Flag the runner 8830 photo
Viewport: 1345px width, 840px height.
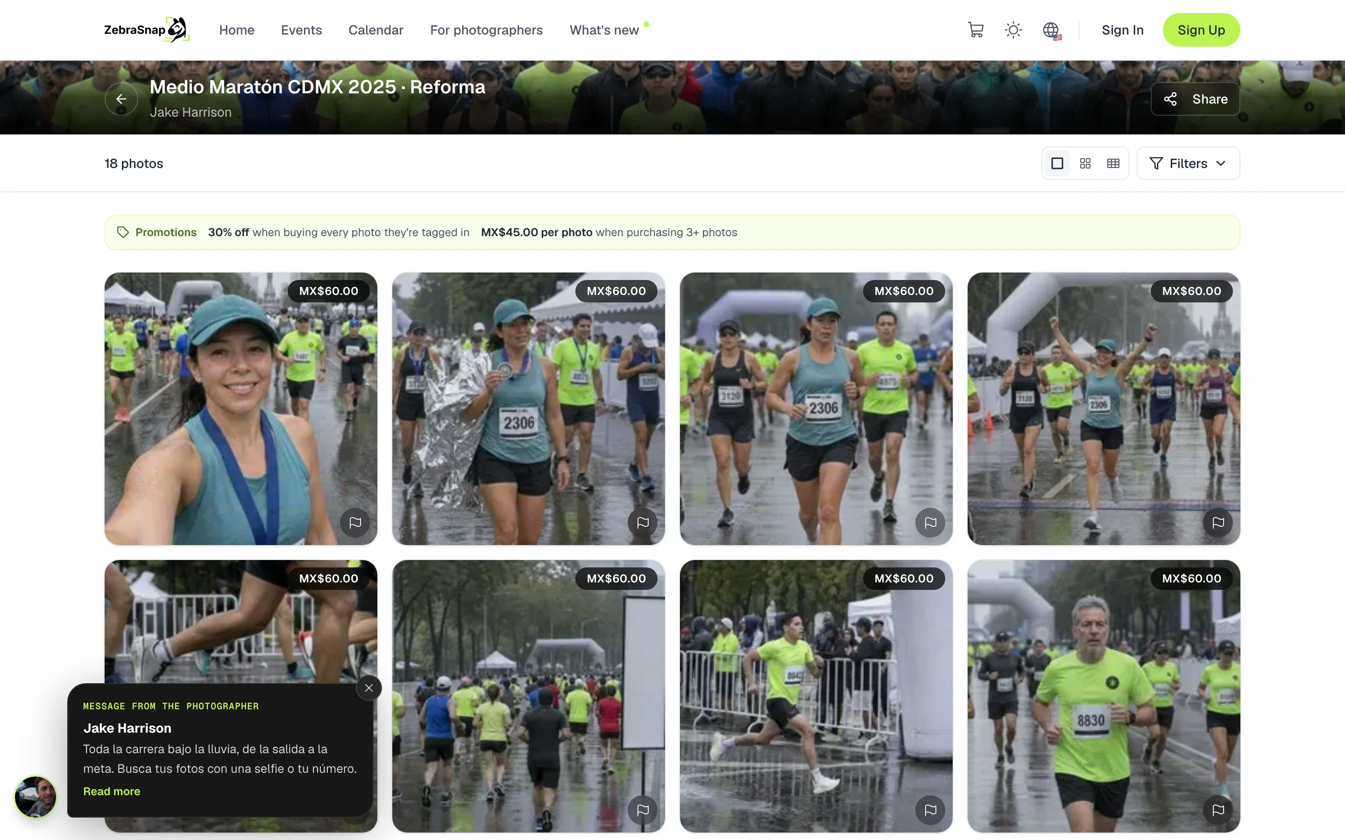(1218, 810)
